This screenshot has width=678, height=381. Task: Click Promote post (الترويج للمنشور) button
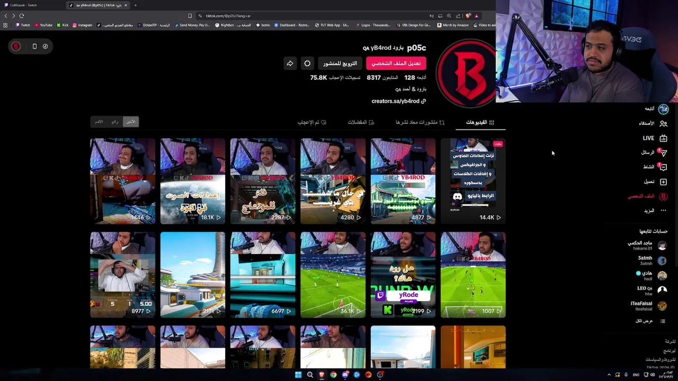[340, 63]
